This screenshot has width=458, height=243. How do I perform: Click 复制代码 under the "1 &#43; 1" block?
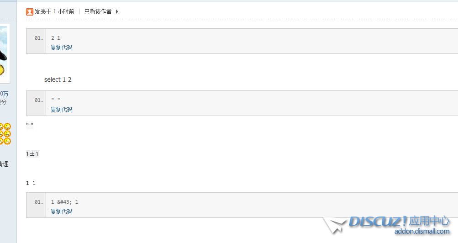pos(61,211)
